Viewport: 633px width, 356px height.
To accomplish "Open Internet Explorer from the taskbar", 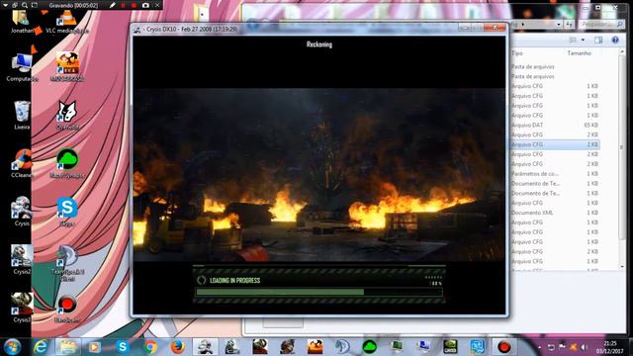I will [41, 347].
